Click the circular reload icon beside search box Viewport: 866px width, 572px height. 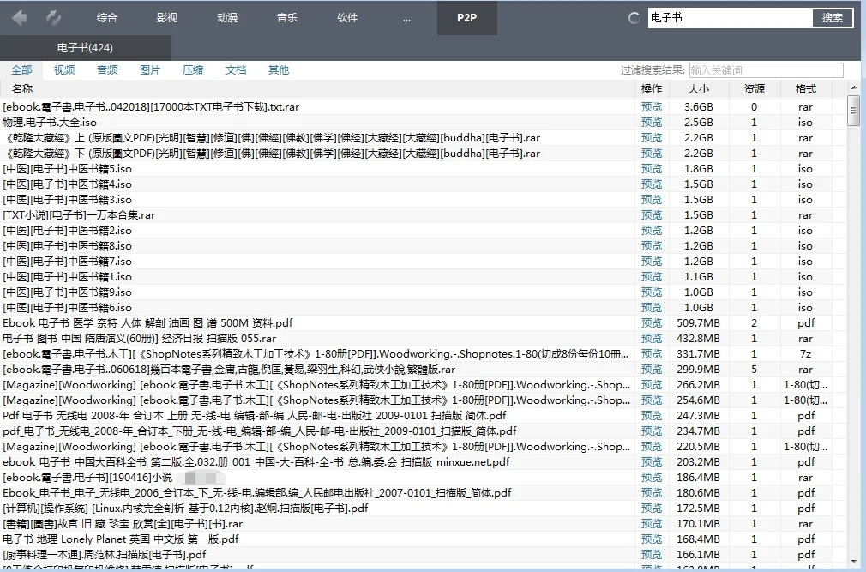point(633,16)
